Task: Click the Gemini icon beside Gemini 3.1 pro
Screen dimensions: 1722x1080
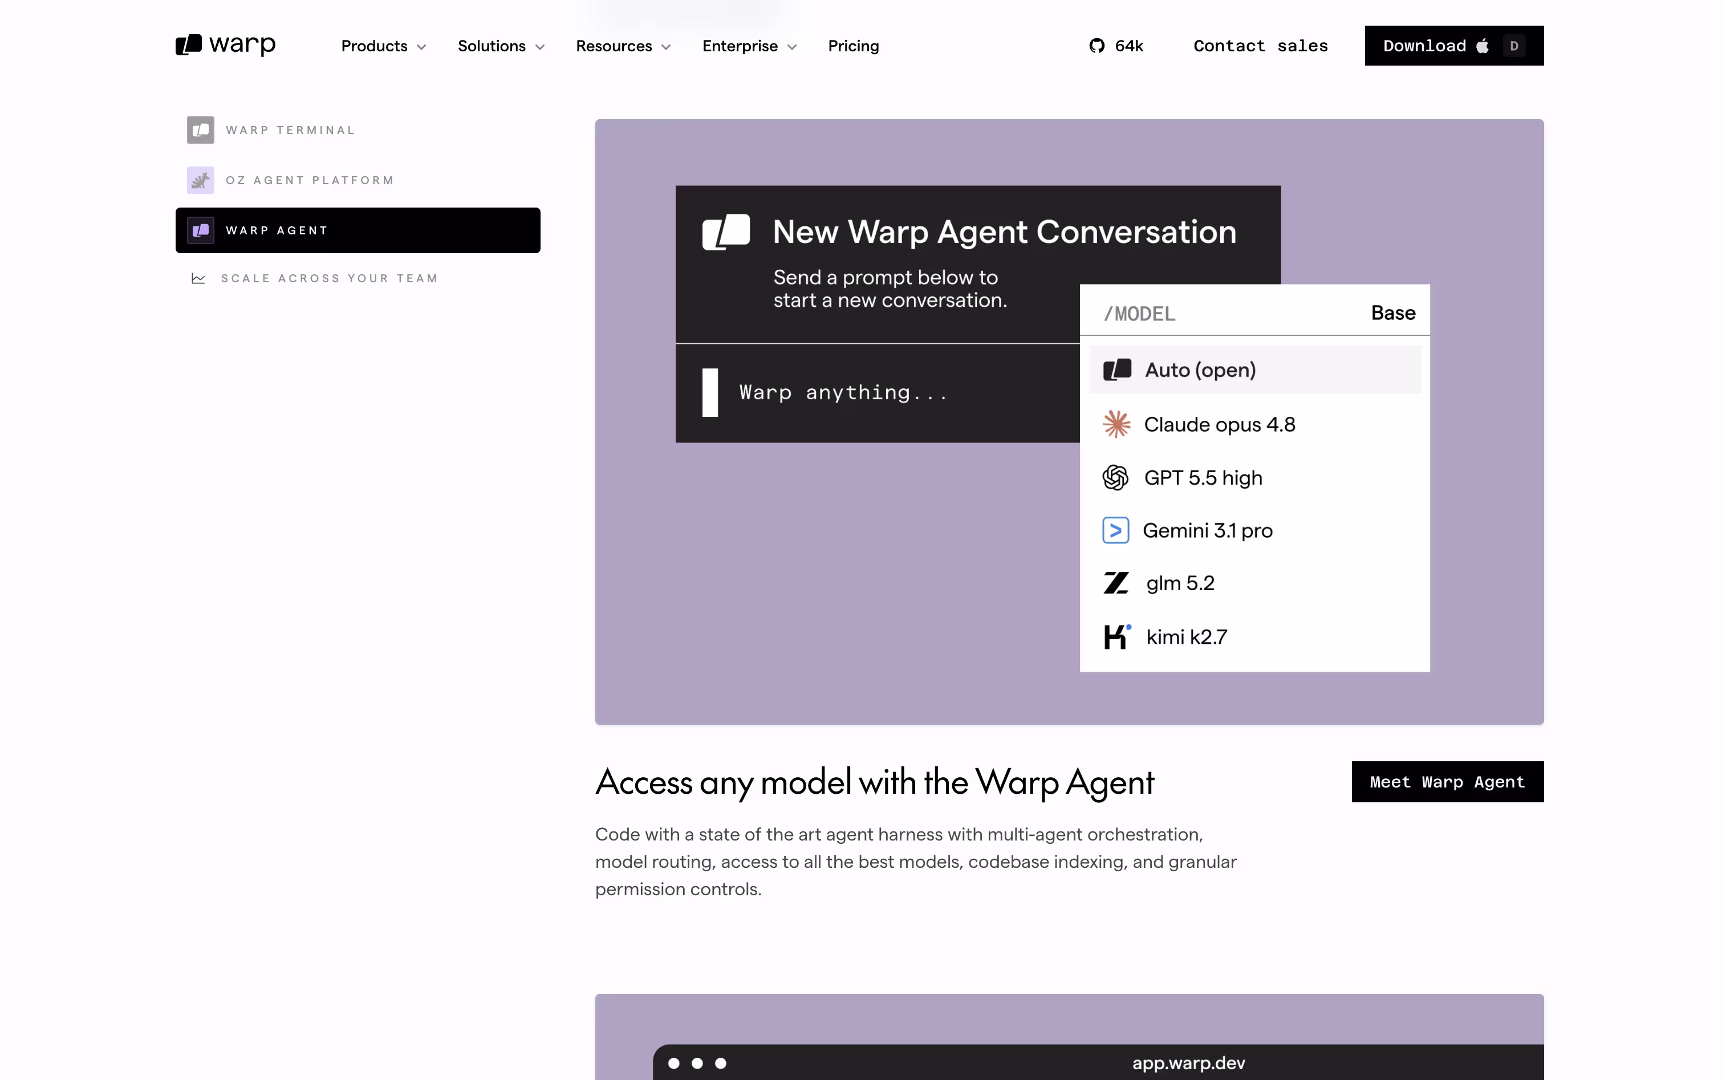Action: pos(1116,530)
